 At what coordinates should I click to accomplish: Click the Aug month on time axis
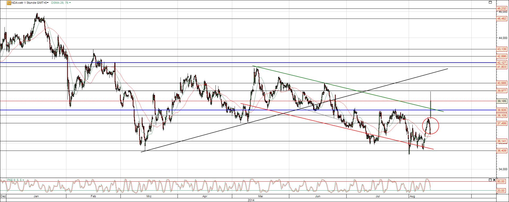pos(412,196)
